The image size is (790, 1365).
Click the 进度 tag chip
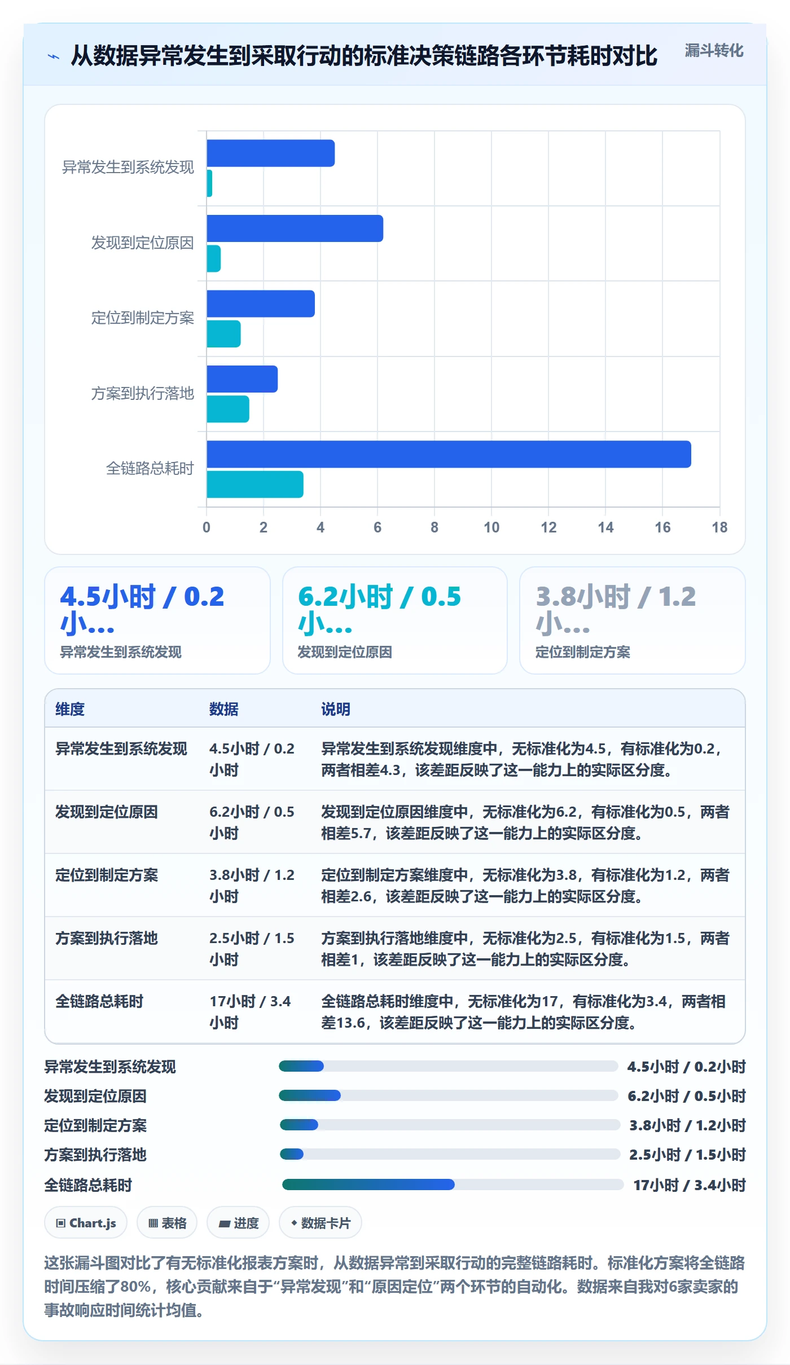(x=238, y=1223)
